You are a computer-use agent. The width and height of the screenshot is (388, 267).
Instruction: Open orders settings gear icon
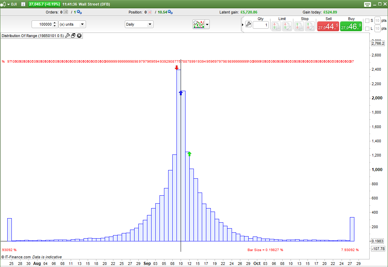point(79,12)
